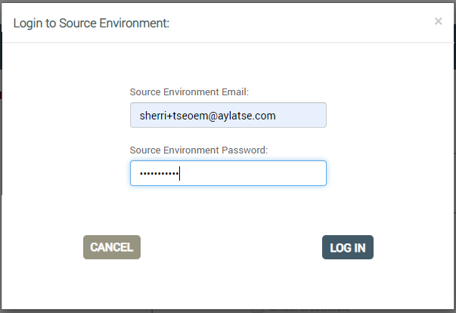Select the word "Password" in the field label
Viewport: 456px width, 313px height.
[243, 150]
